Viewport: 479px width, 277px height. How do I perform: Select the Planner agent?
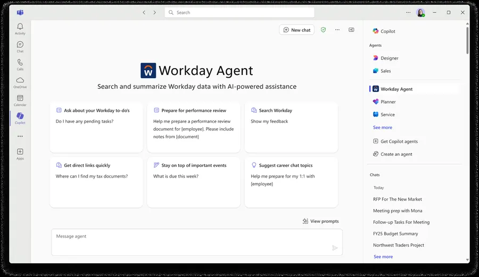point(384,102)
